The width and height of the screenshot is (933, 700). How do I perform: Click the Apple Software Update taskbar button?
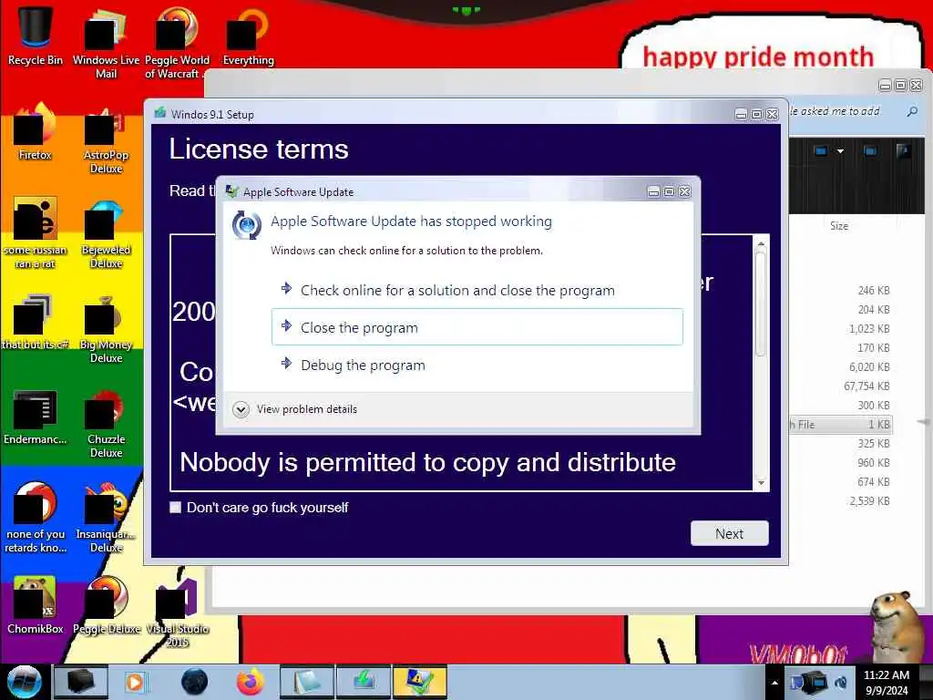pos(419,682)
